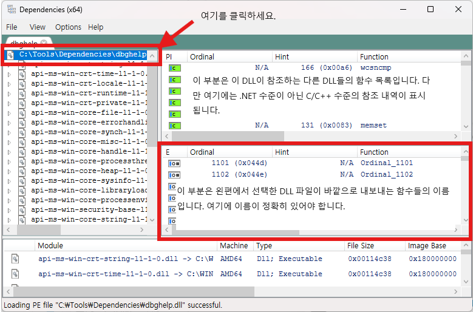Click the api-ms-win-security-base module icon in tree
The width and height of the screenshot is (473, 312).
pos(22,210)
